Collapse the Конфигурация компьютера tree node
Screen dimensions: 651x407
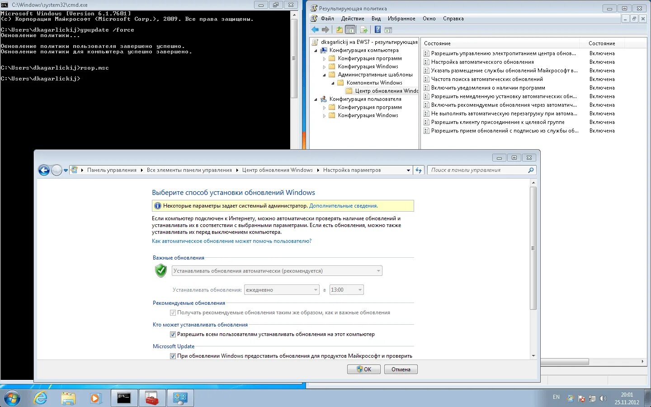pos(316,50)
